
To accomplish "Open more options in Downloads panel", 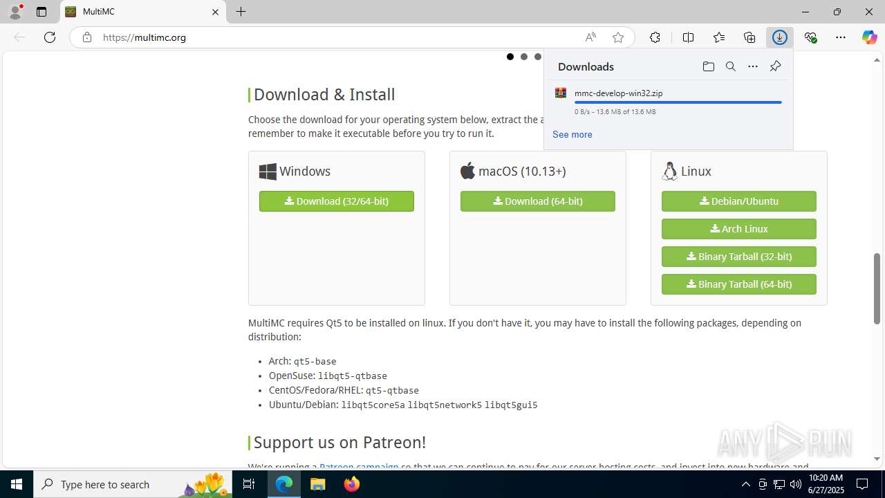I will [x=753, y=66].
